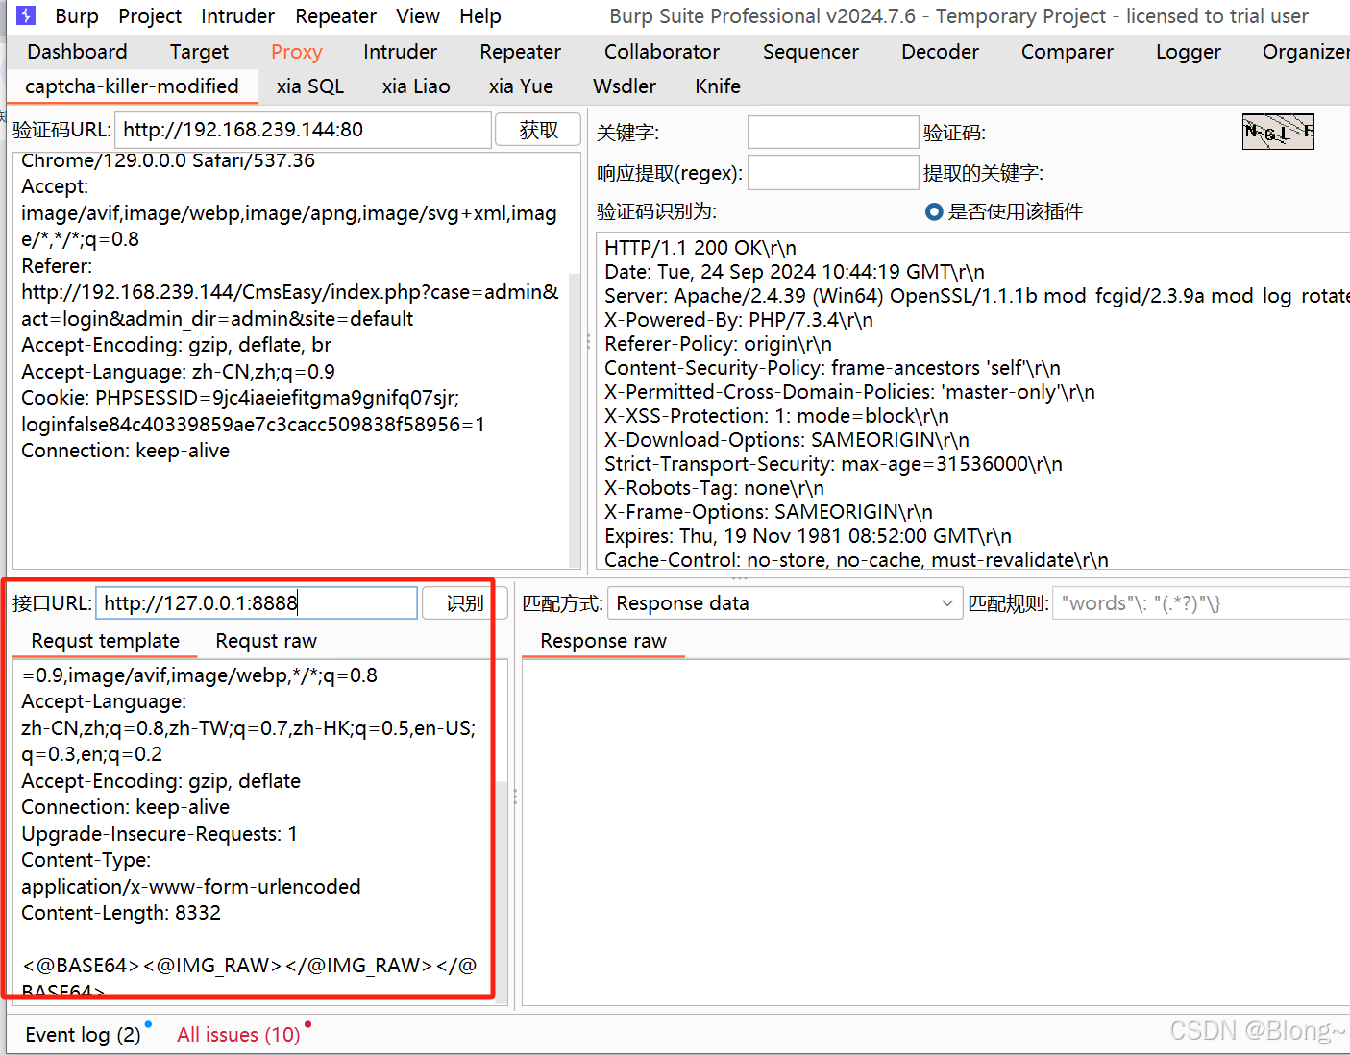Switch to the Repeater tool tab
1350x1055 pixels.
pyautogui.click(x=520, y=52)
